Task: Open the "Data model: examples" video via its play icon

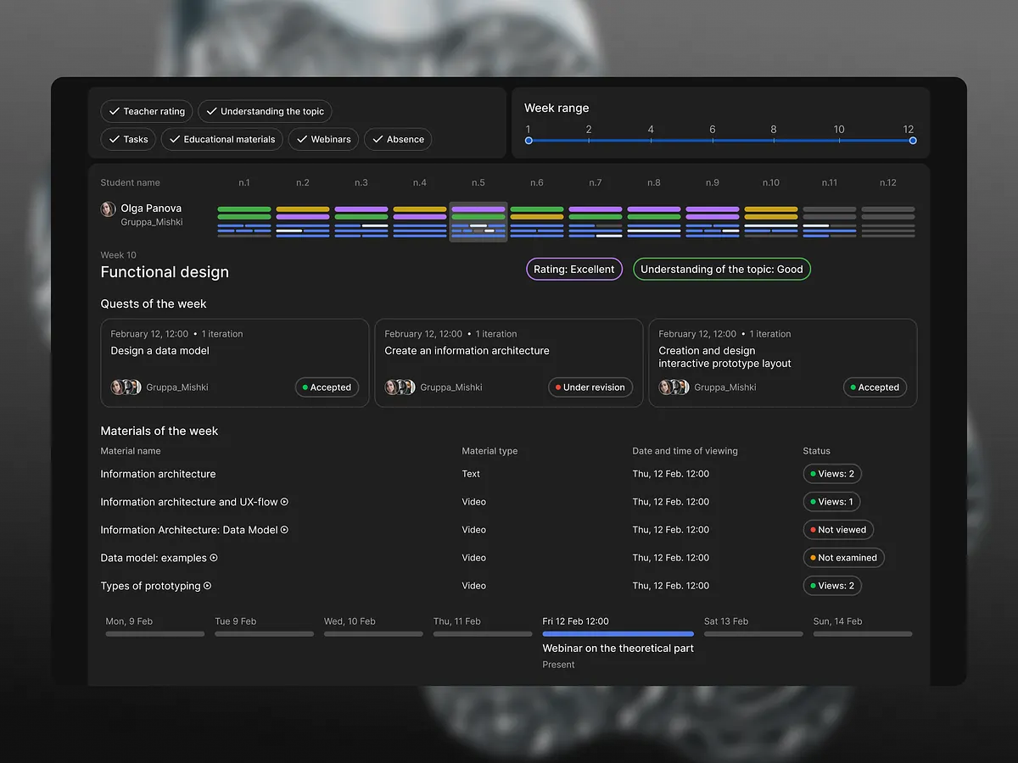Action: (x=215, y=557)
